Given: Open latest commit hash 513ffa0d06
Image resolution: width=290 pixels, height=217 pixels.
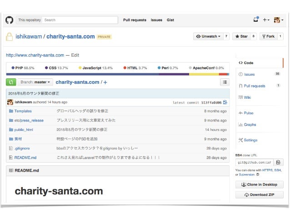Looking at the screenshot, I should pyautogui.click(x=211, y=102).
